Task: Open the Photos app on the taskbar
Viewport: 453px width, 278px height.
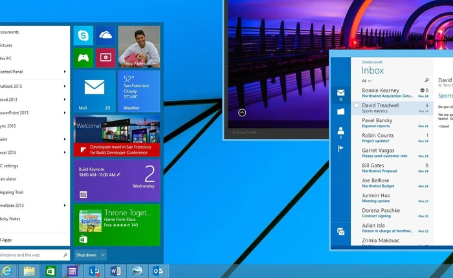Action: point(137,271)
